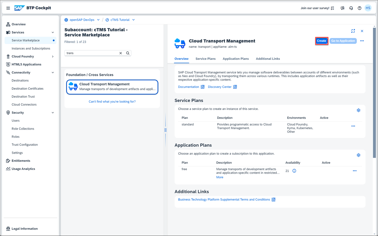Switch to the Overview tab
378x236 pixels.
tap(181, 59)
